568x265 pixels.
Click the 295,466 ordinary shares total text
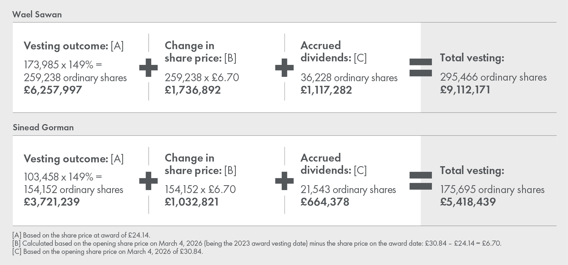point(493,77)
